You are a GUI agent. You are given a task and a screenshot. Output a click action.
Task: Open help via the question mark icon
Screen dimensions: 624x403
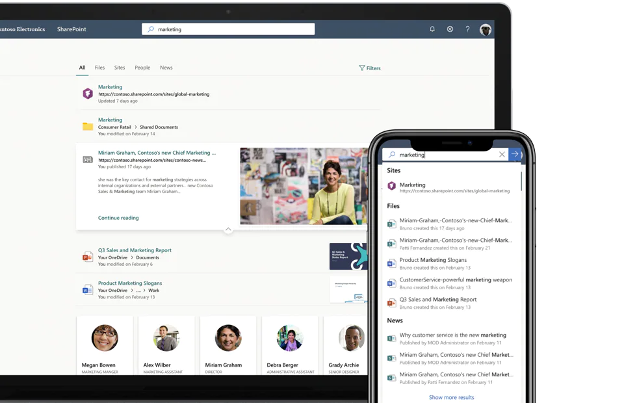point(467,29)
